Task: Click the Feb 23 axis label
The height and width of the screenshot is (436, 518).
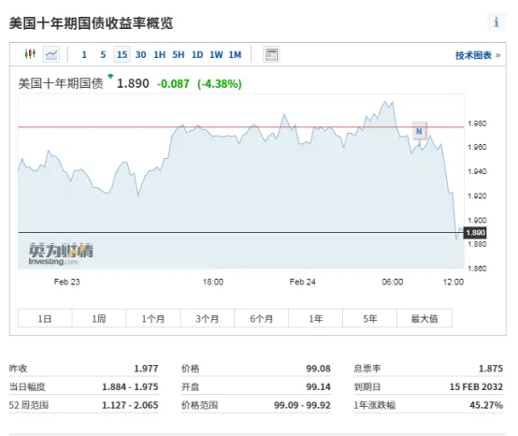Action: 66,282
